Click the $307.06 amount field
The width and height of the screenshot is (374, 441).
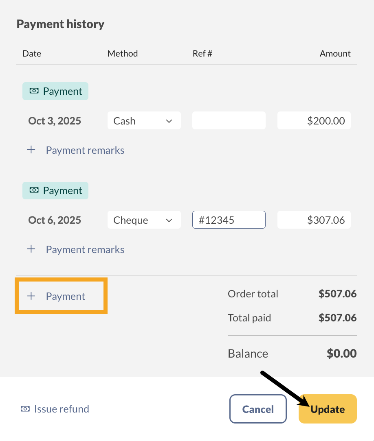coord(314,220)
